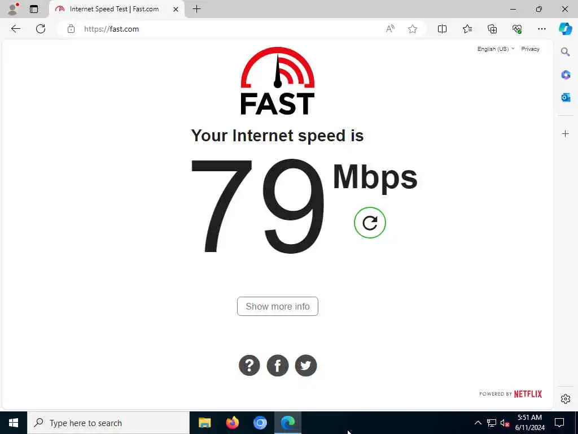Restart the speed test with the circular refresh icon

[370, 223]
